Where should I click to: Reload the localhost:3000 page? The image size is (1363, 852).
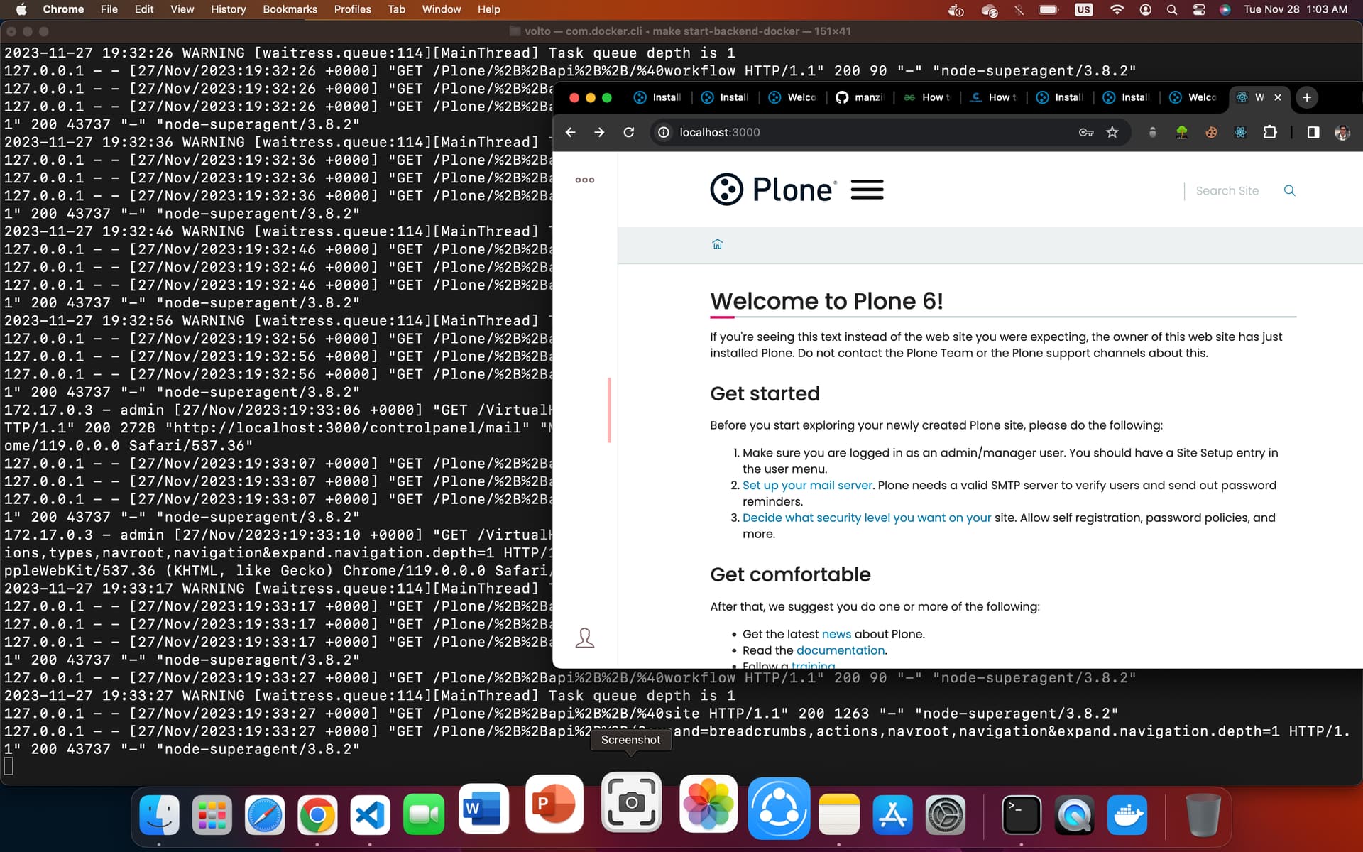[628, 132]
